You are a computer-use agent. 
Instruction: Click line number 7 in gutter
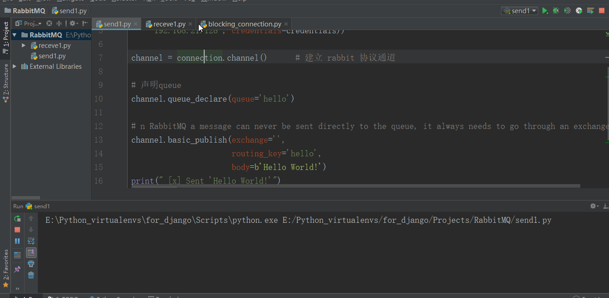tap(100, 58)
